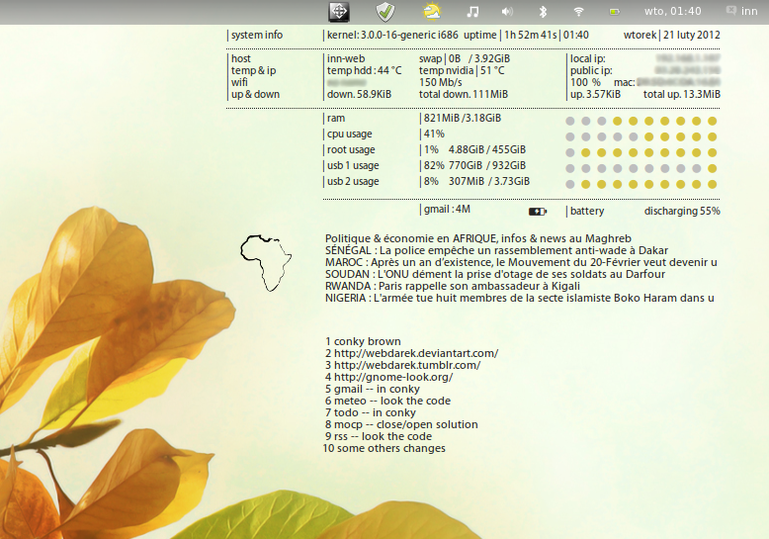Image resolution: width=769 pixels, height=539 pixels.
Task: Open the Bluetooth indicator
Action: coord(543,12)
